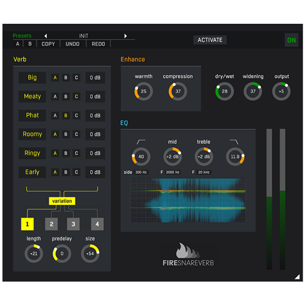
Task: Click the length knob showing +21
Action: click(34, 254)
